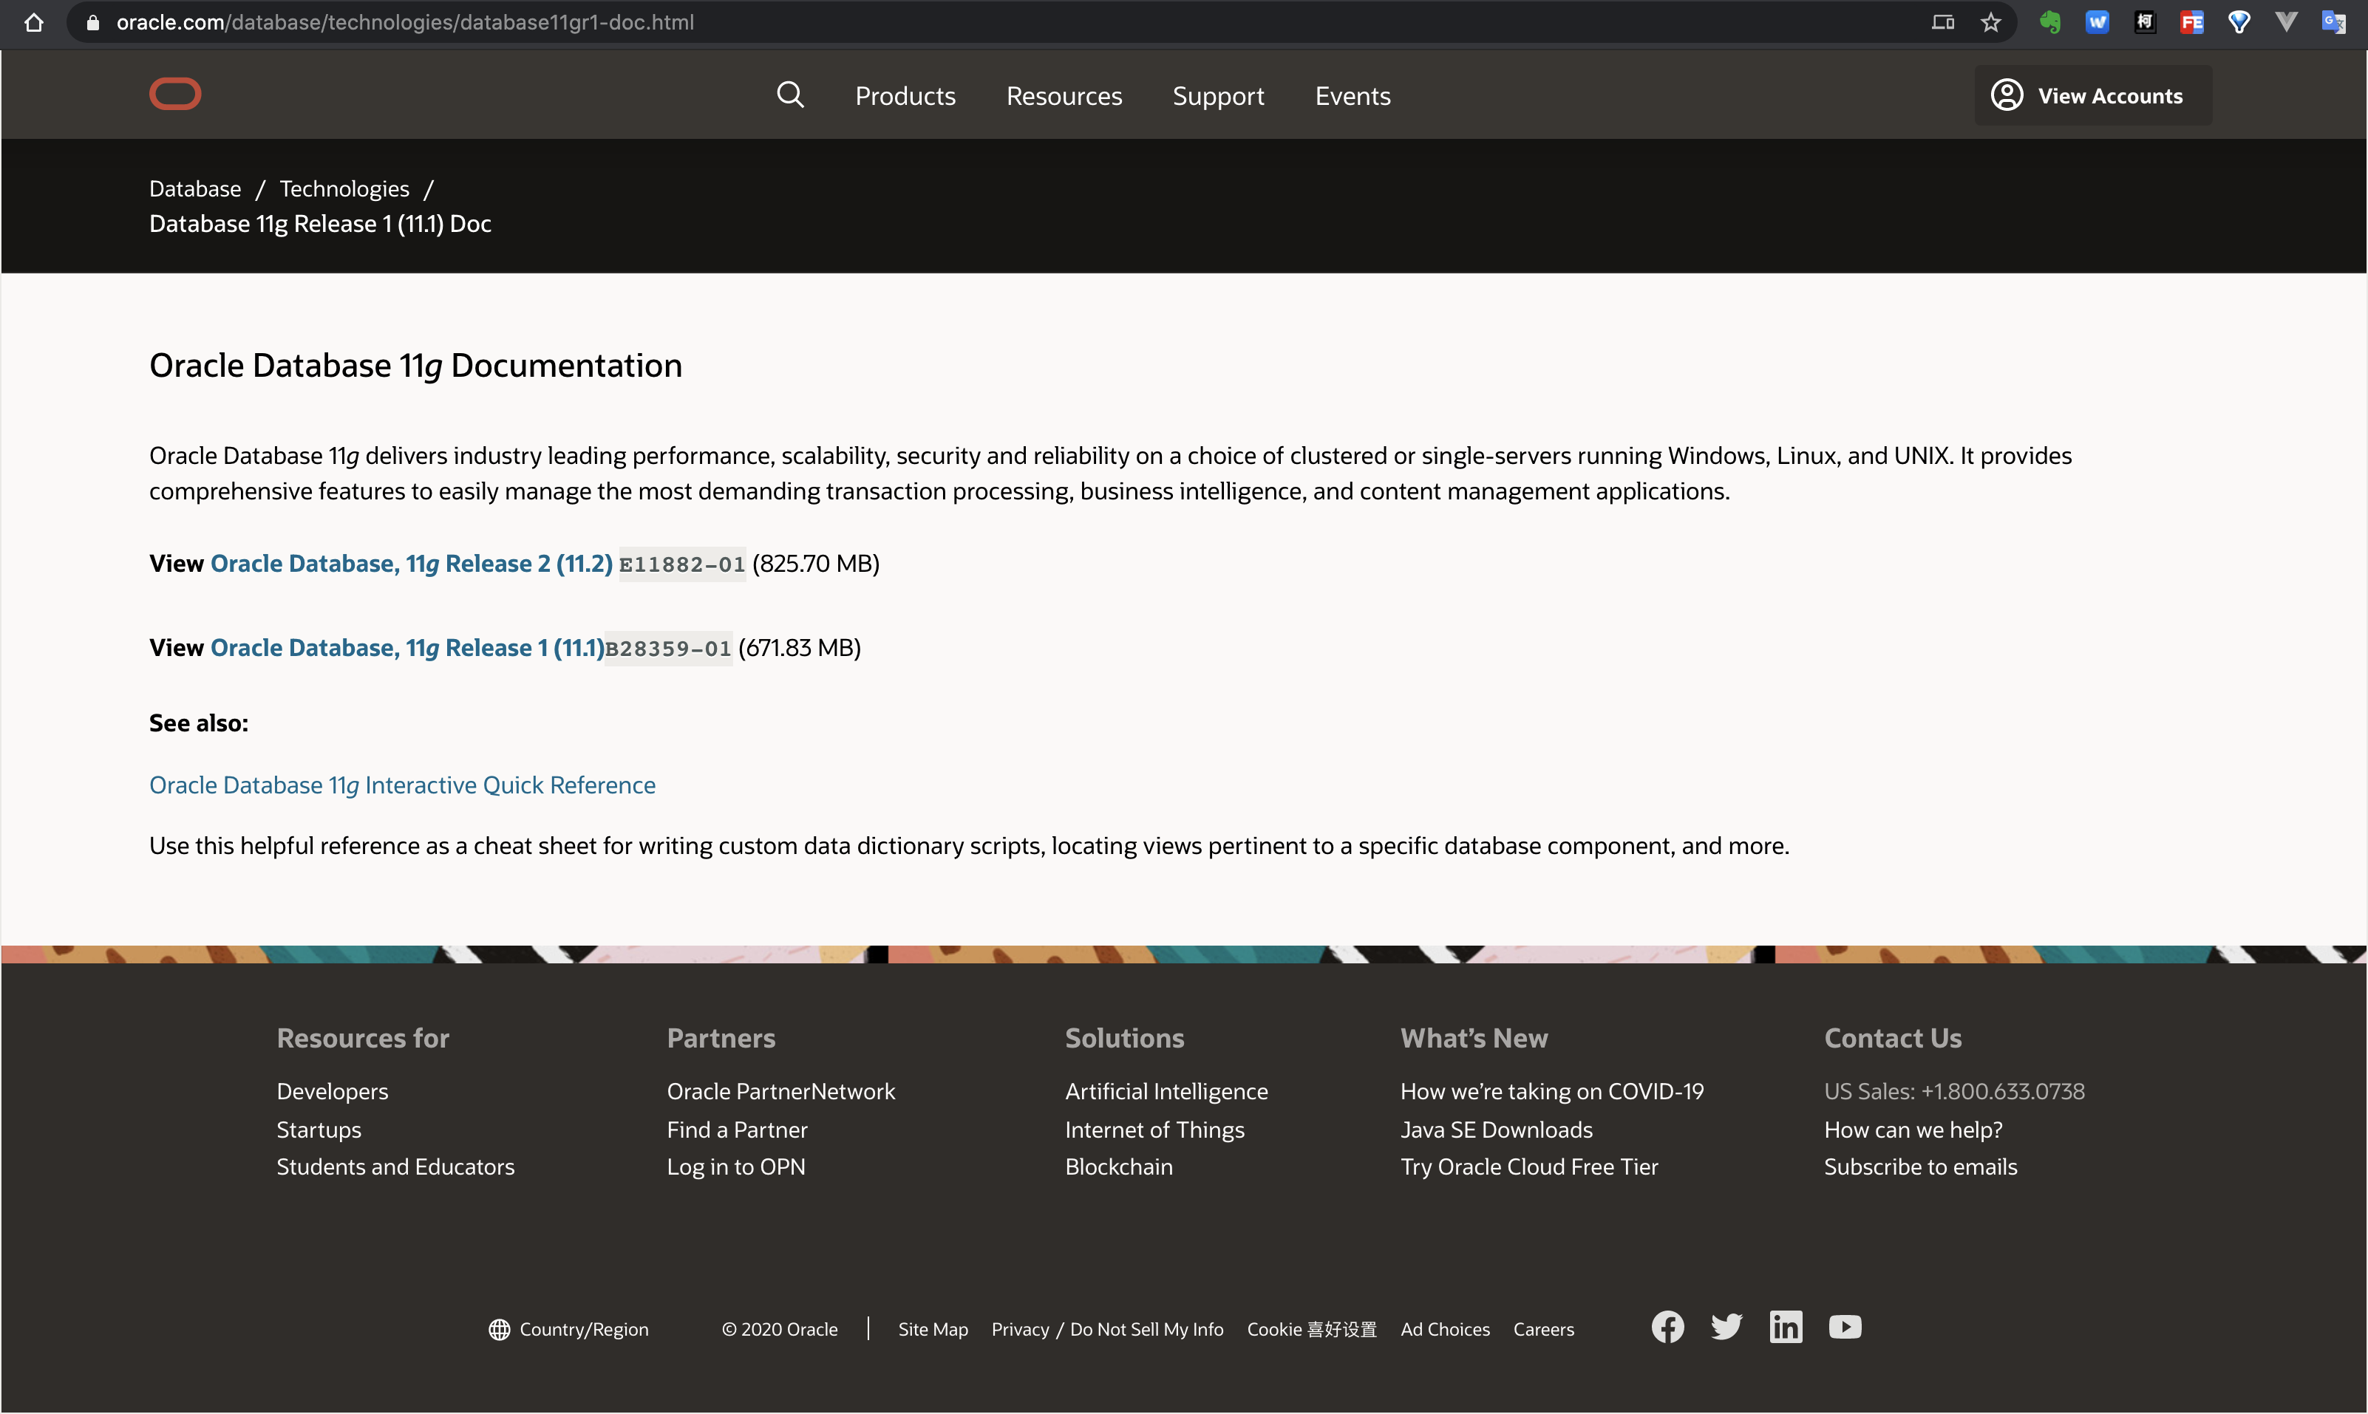Open Cookie 喜好设置 link
Viewport: 2368px width, 1414px height.
[1311, 1329]
